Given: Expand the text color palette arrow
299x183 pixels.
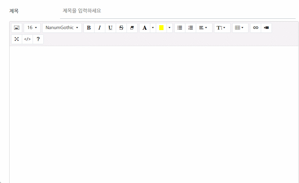Looking at the screenshot, I should pyautogui.click(x=153, y=28).
